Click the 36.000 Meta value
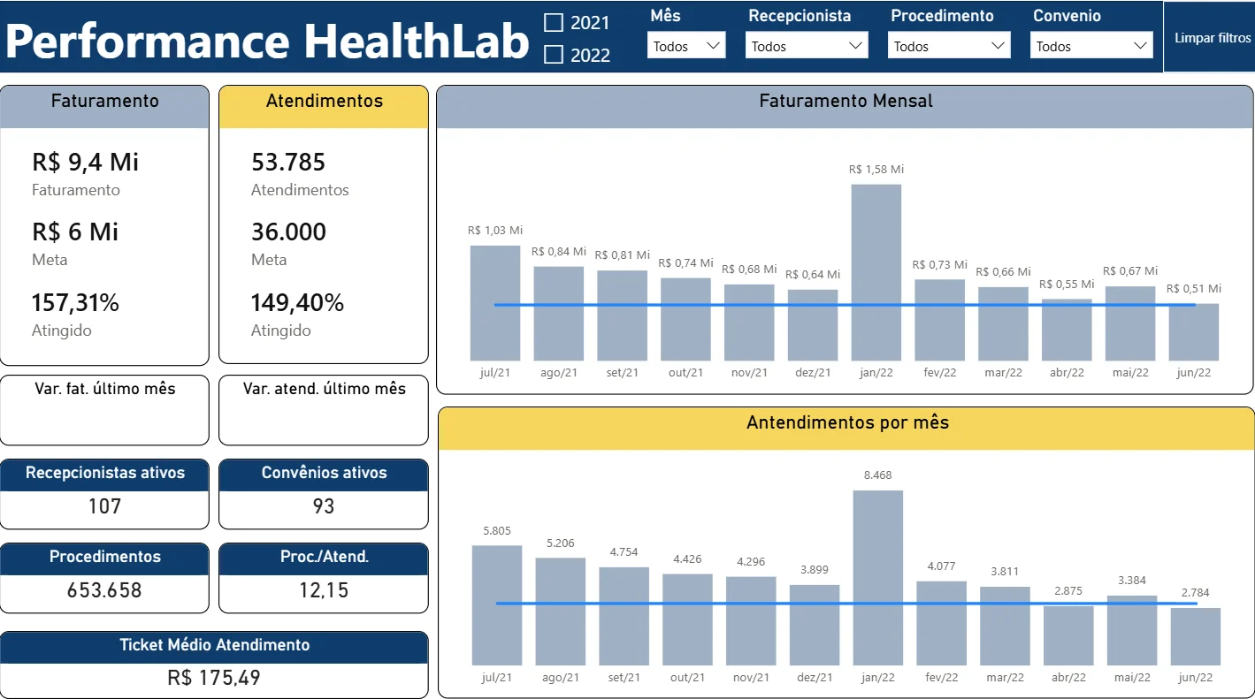The height and width of the screenshot is (699, 1255). (288, 232)
